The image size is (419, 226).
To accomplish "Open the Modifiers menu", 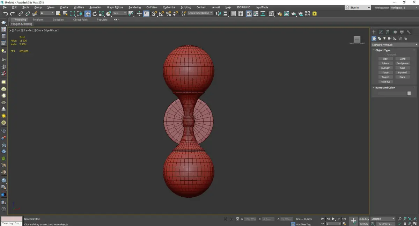I will pos(79,7).
